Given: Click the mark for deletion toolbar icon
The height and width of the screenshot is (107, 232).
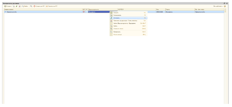Looking at the screenshot, I should click(19, 6).
